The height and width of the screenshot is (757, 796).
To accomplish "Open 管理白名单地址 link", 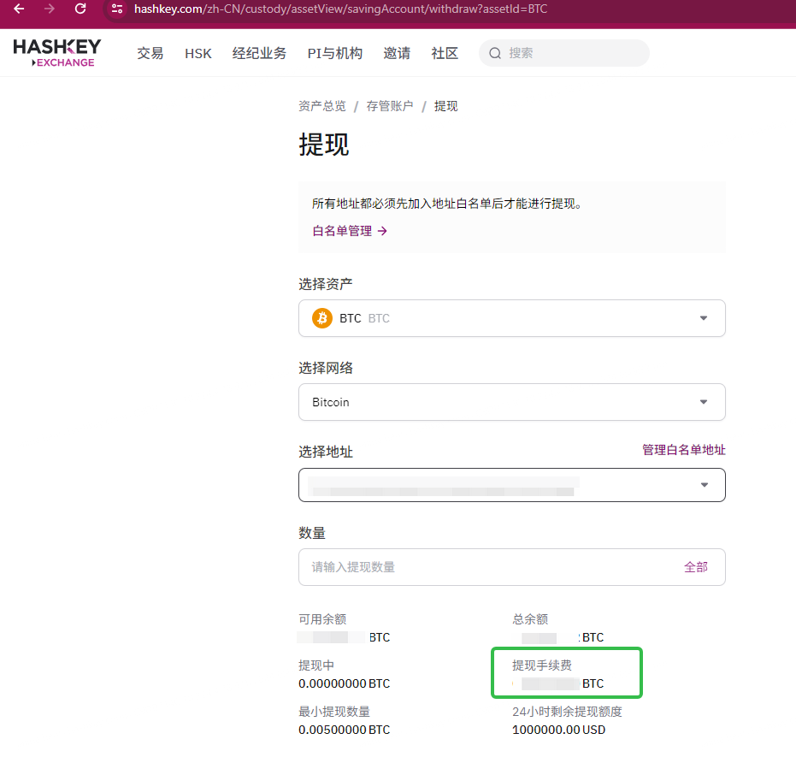I will 684,450.
